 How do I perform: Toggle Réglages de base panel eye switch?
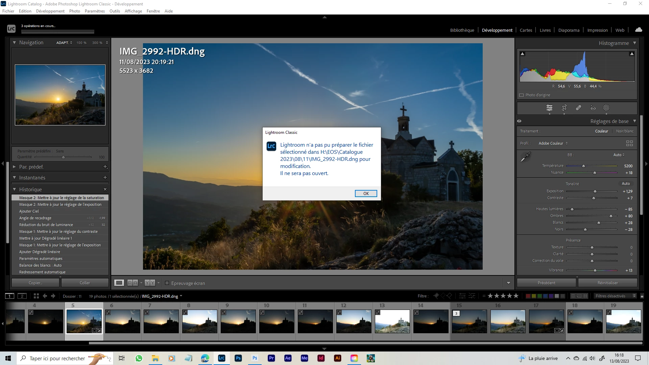coord(519,121)
